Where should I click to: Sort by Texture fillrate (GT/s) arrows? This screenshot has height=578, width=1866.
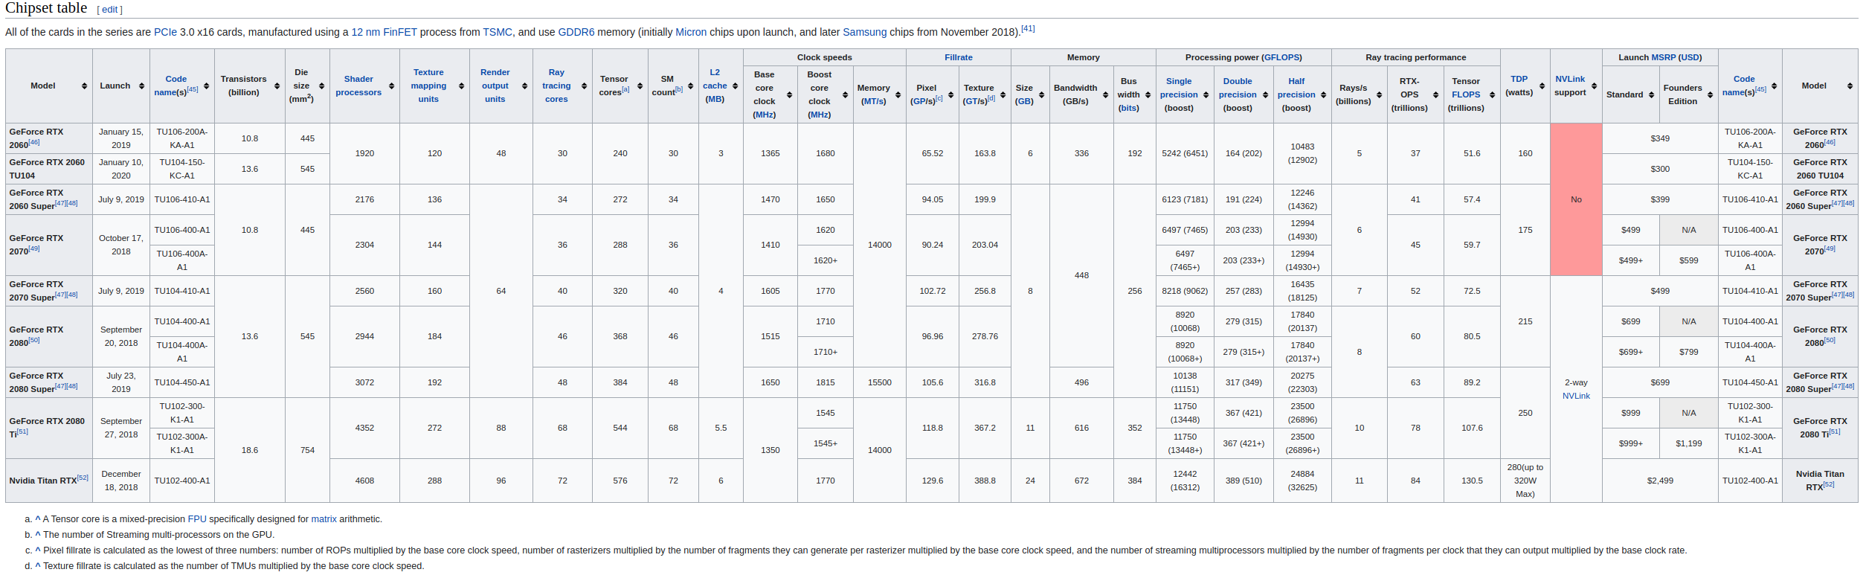[x=1003, y=95]
